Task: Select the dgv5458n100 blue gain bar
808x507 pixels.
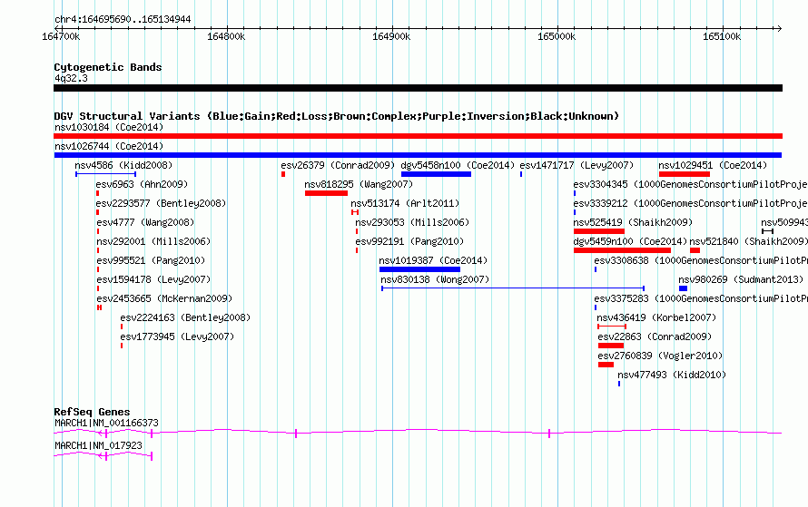Action: tap(436, 174)
